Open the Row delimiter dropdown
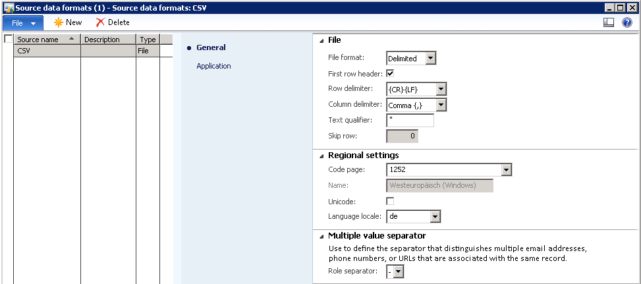641x284 pixels. (x=441, y=89)
